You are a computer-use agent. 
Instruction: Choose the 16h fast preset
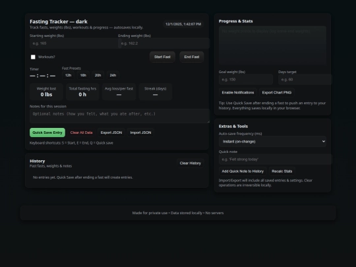point(83,75)
